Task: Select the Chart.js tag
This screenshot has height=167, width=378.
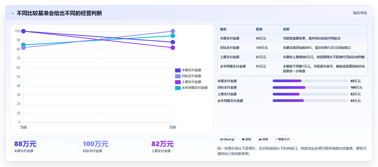Action: (x=227, y=139)
